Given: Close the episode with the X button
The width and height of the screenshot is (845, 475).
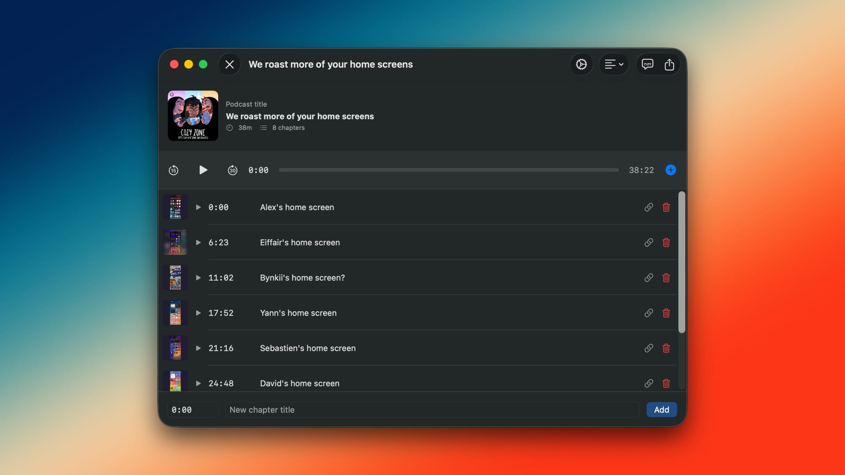Looking at the screenshot, I should 229,64.
